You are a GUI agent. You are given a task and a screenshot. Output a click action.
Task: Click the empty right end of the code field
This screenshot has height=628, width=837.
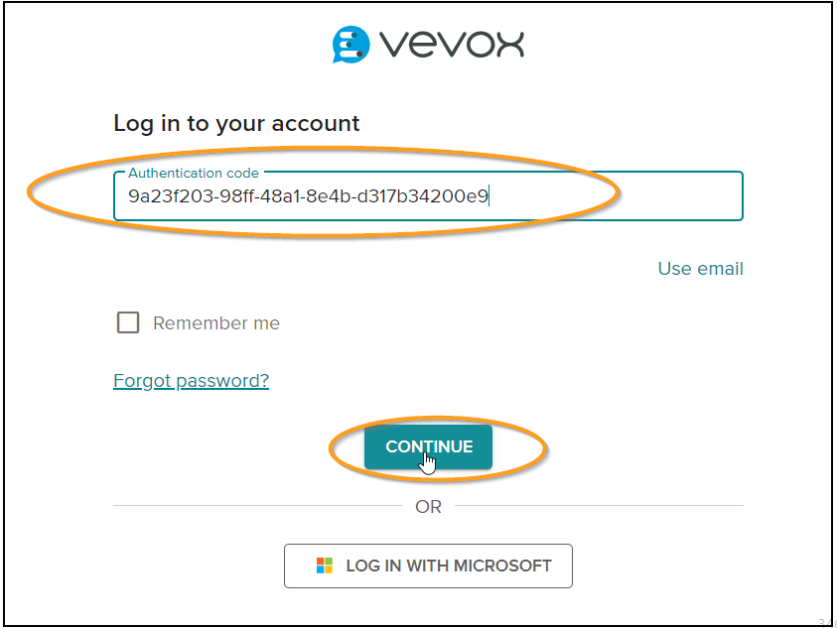(x=614, y=196)
